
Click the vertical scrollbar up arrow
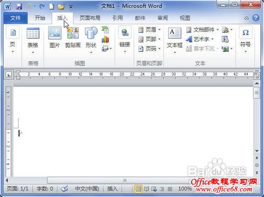[x=257, y=83]
